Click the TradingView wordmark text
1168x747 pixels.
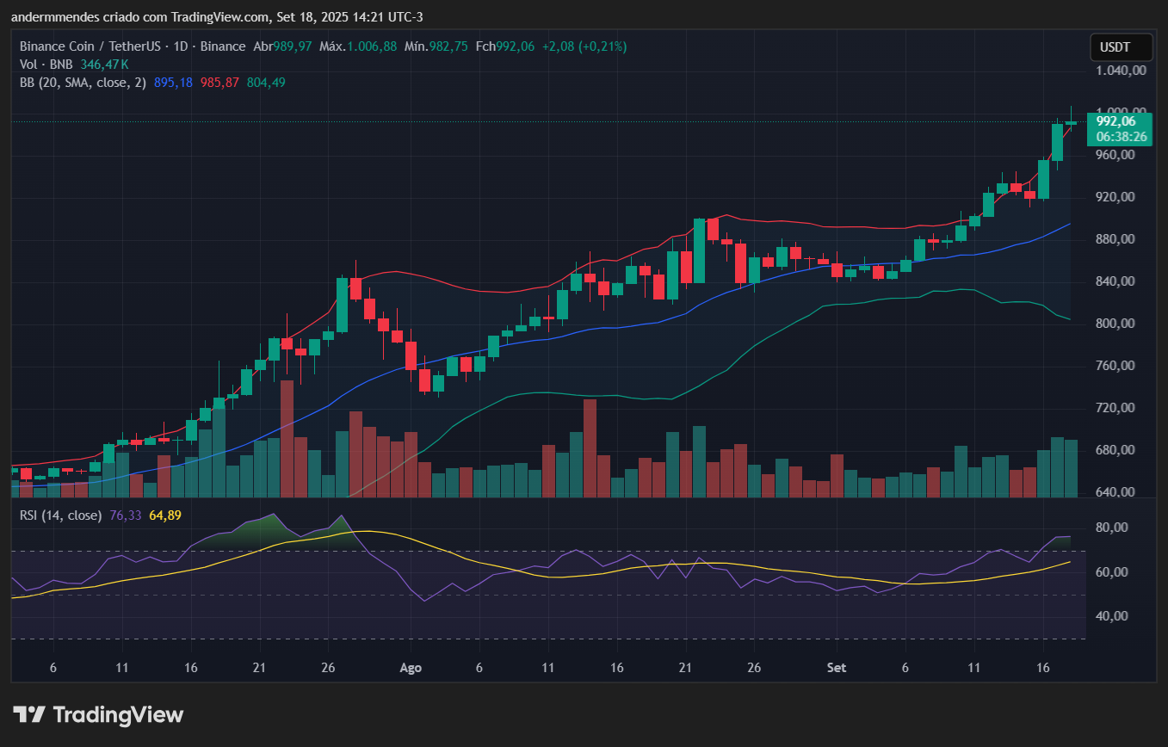[x=118, y=714]
